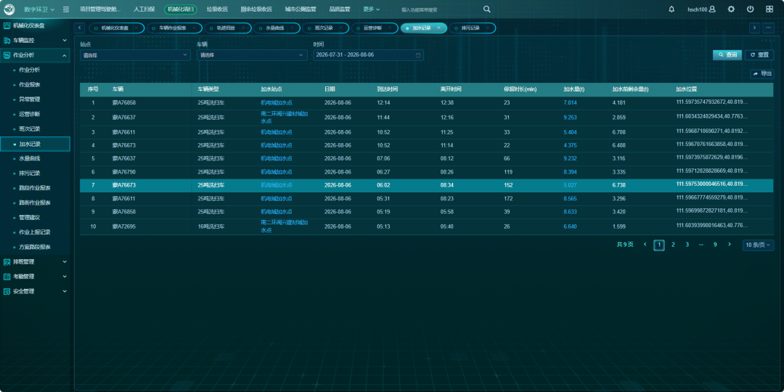The width and height of the screenshot is (784, 392).
Task: Open 路段作业报表 in sidebar
Action: point(35,188)
